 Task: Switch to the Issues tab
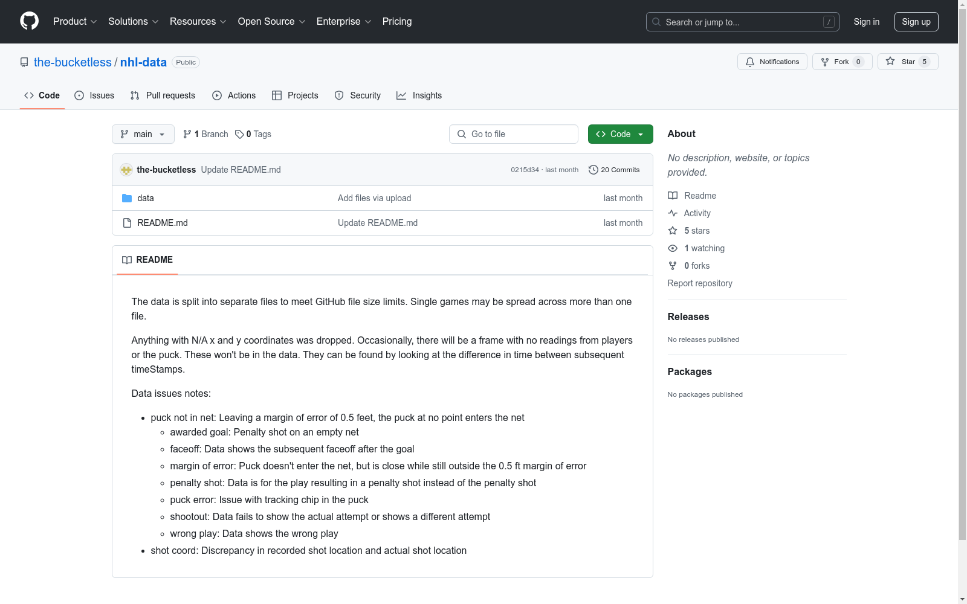94,95
